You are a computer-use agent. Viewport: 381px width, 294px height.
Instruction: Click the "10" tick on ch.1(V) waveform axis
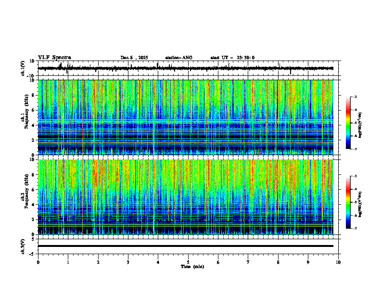pyautogui.click(x=32, y=61)
